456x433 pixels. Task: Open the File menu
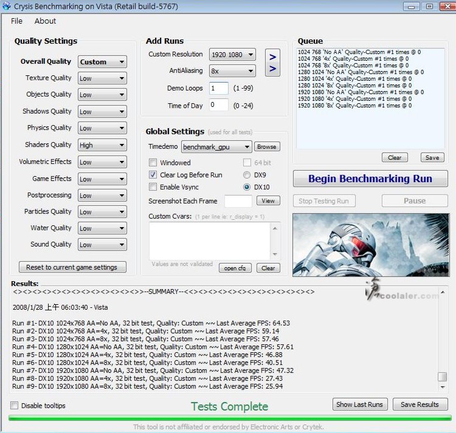16,21
